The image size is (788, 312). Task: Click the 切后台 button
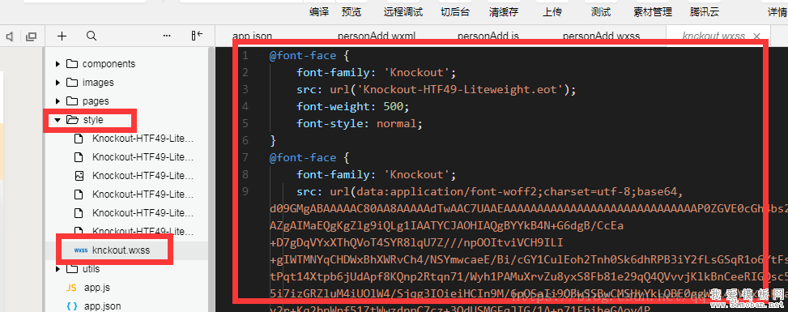455,12
